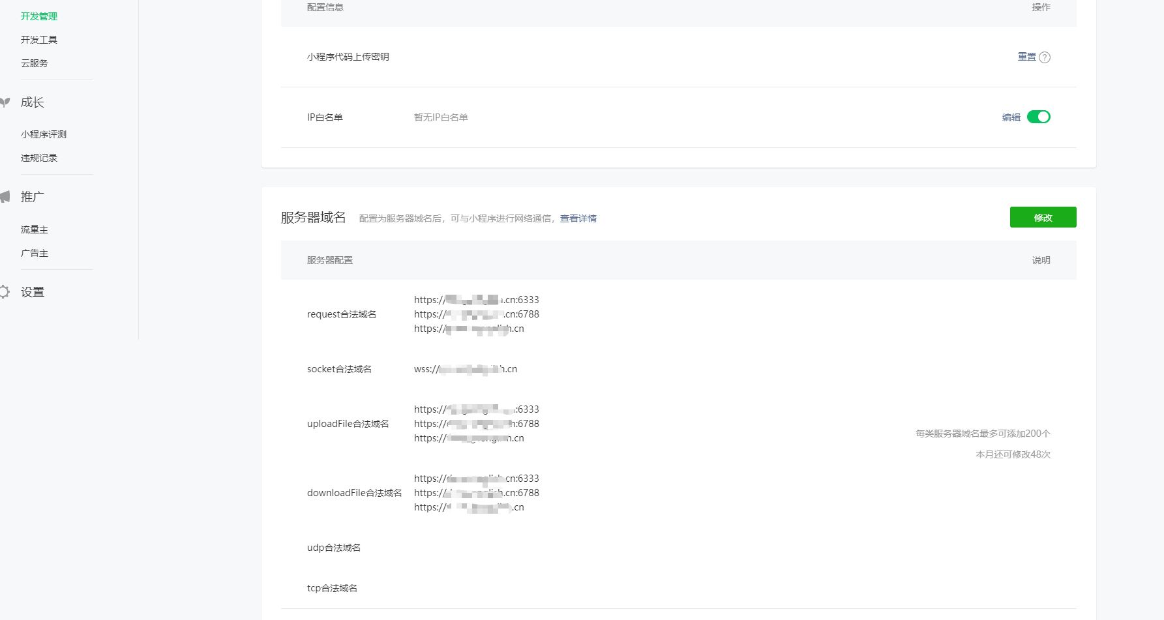1164x620 pixels.
Task: Open 查看详情 beside 服务器域名
Action: pyautogui.click(x=578, y=218)
